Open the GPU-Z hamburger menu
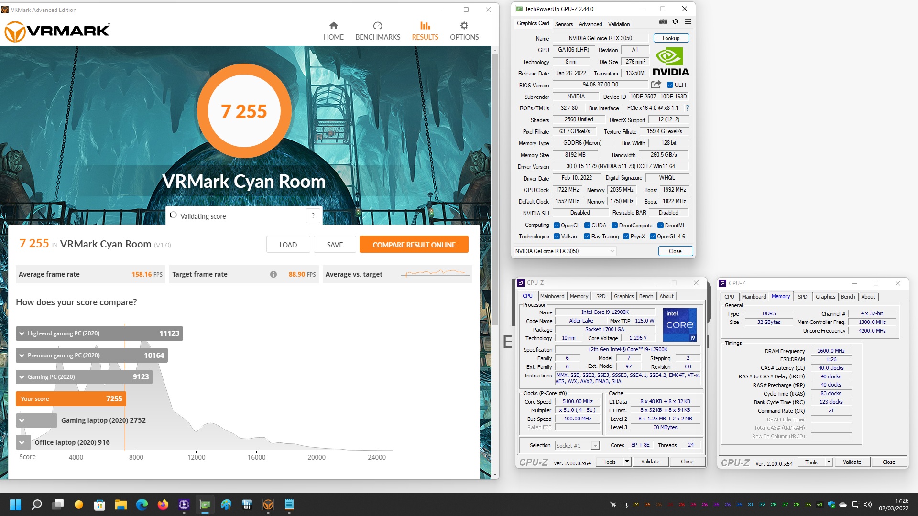918x516 pixels. point(688,21)
